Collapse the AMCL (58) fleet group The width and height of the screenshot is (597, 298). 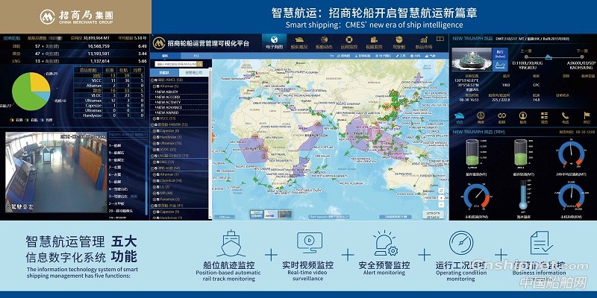[x=152, y=80]
